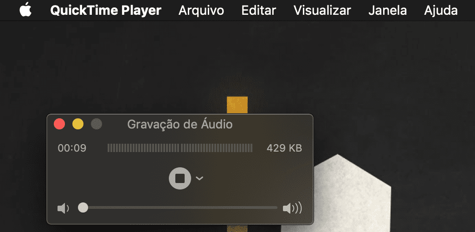Minimize the Gravação de Áudio window
The image size is (475, 232).
pyautogui.click(x=78, y=124)
